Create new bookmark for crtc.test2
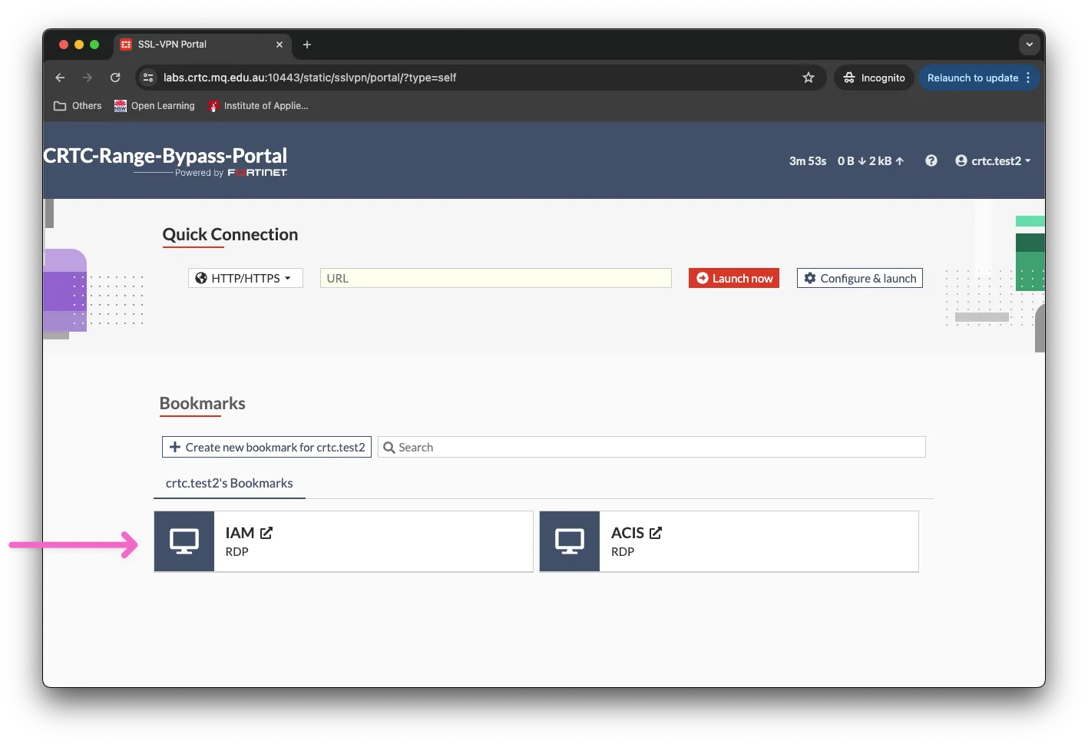Screen dimensions: 1088x744 pos(266,447)
